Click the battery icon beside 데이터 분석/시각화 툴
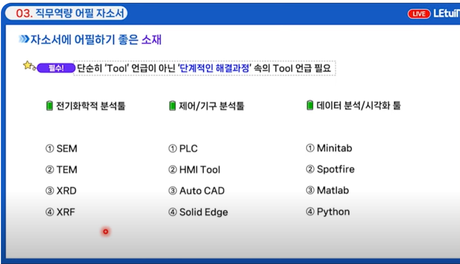The width and height of the screenshot is (460, 264). 310,105
